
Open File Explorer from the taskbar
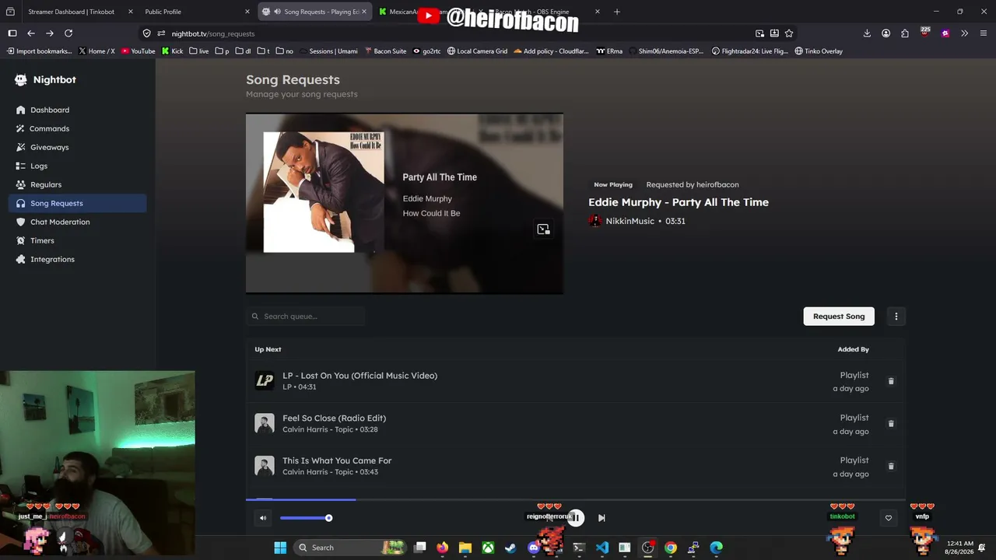(x=465, y=548)
